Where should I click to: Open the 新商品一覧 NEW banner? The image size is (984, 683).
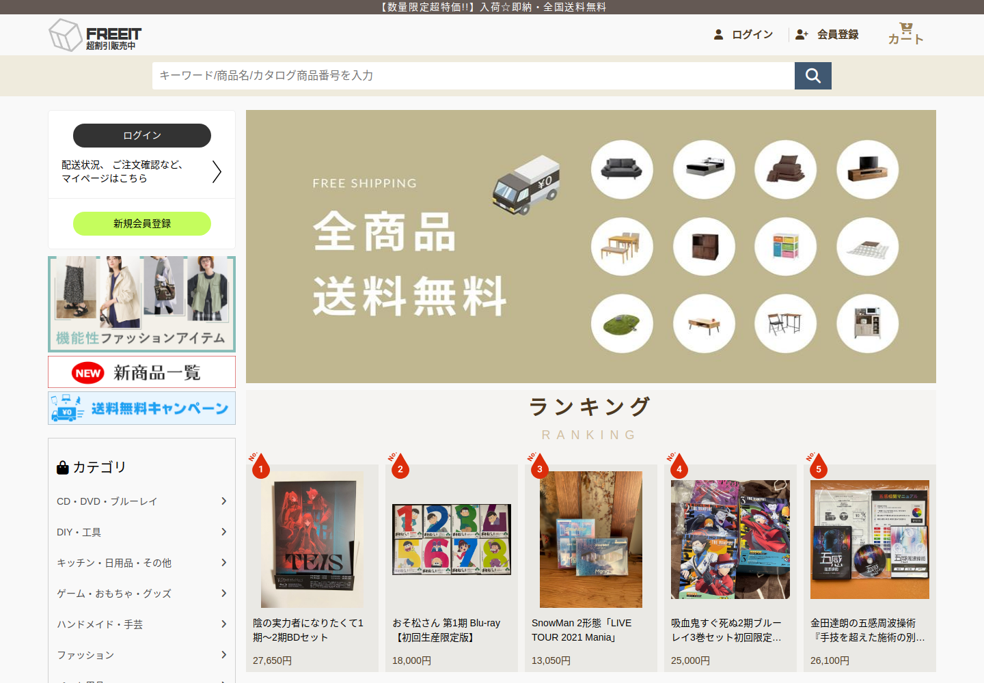(x=141, y=372)
